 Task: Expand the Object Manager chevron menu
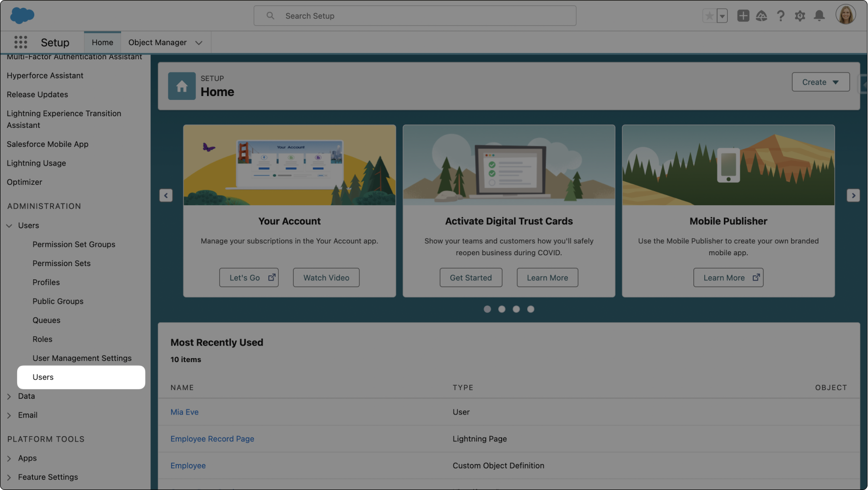click(x=199, y=42)
